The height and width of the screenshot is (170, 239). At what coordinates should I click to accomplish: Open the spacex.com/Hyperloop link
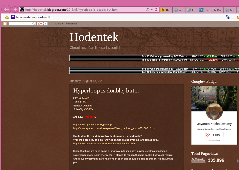(x=92, y=124)
